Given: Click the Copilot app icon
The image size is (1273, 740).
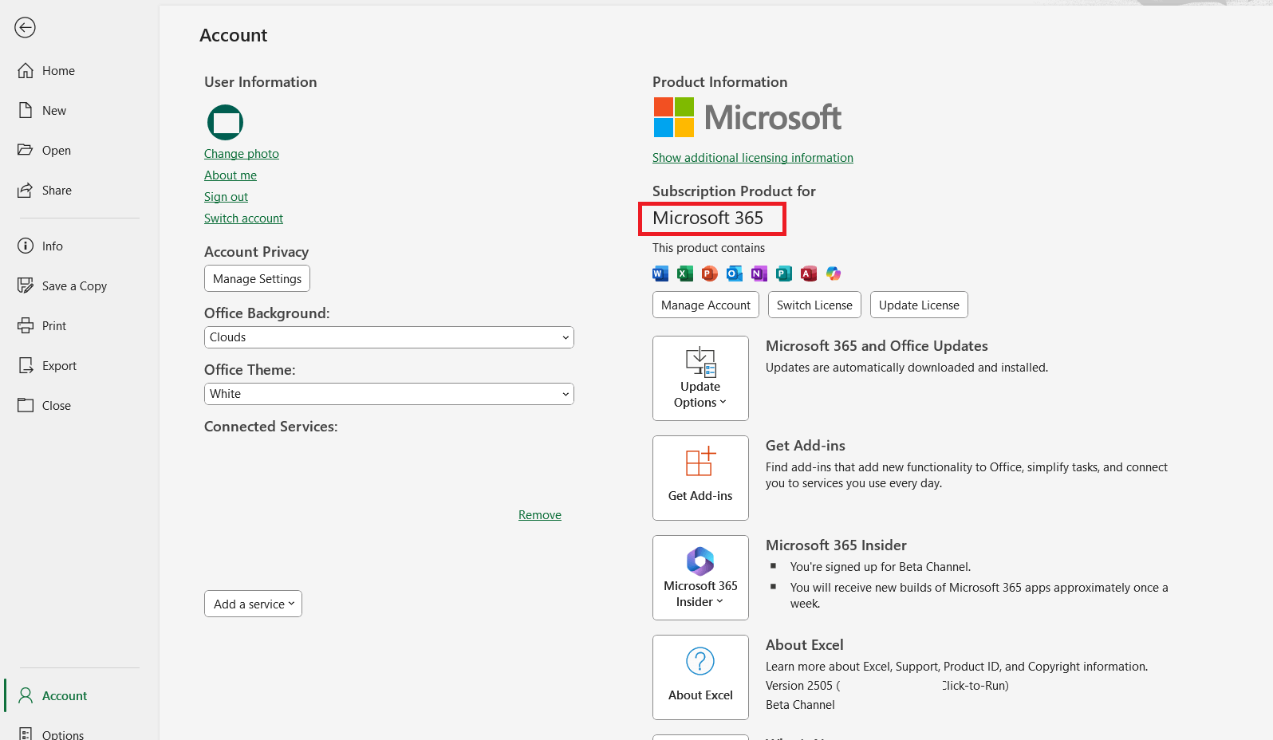Looking at the screenshot, I should [834, 274].
